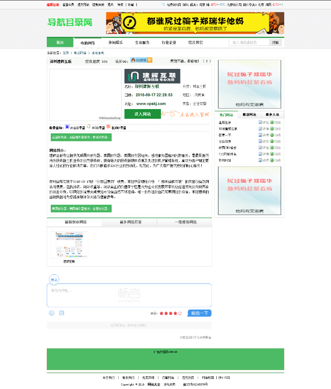
Task: Switch to 最新网站 sidebar tab
Action: pyautogui.click(x=249, y=115)
